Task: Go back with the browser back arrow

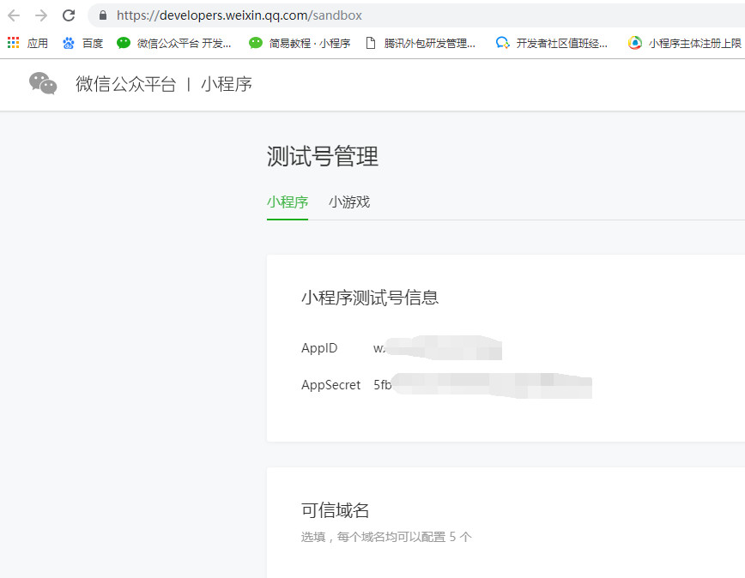Action: (x=14, y=15)
